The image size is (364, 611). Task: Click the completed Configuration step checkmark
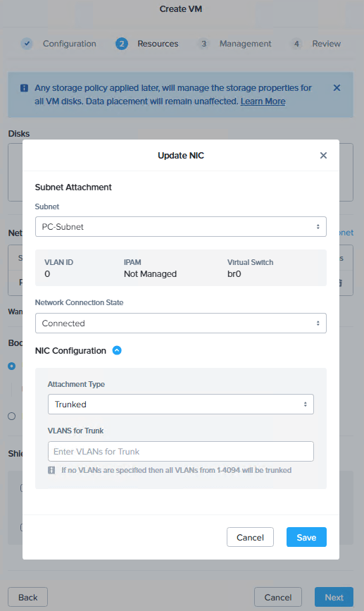[x=27, y=44]
